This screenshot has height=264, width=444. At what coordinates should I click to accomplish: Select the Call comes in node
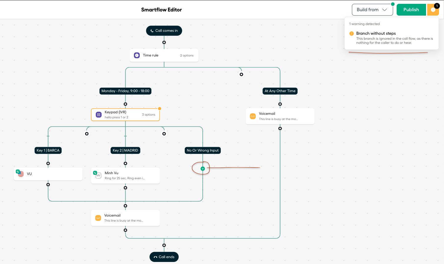point(164,31)
